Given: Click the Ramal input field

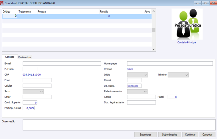Looking at the screenshot, I should pos(135,80).
